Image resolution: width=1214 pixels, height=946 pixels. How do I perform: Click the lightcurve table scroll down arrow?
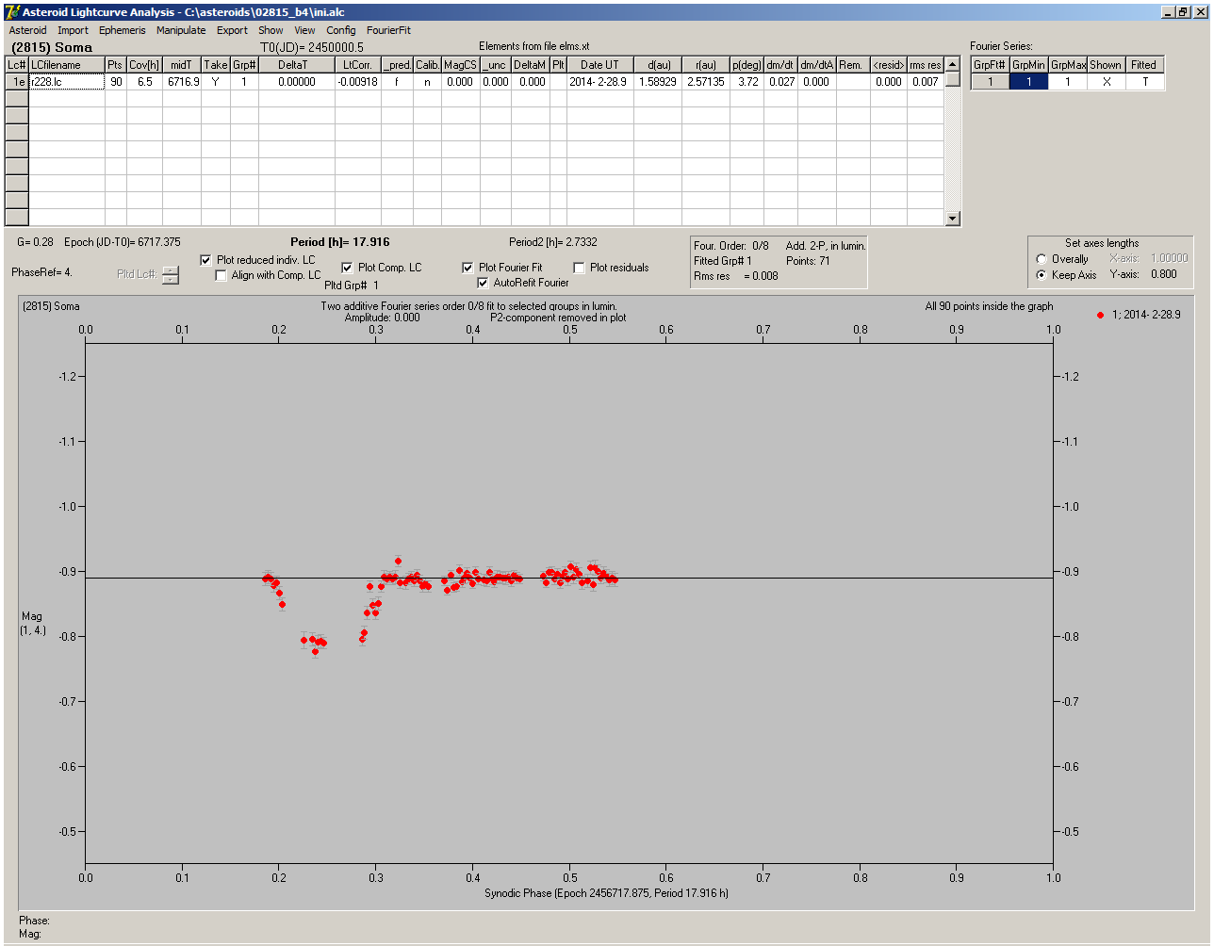pos(953,219)
